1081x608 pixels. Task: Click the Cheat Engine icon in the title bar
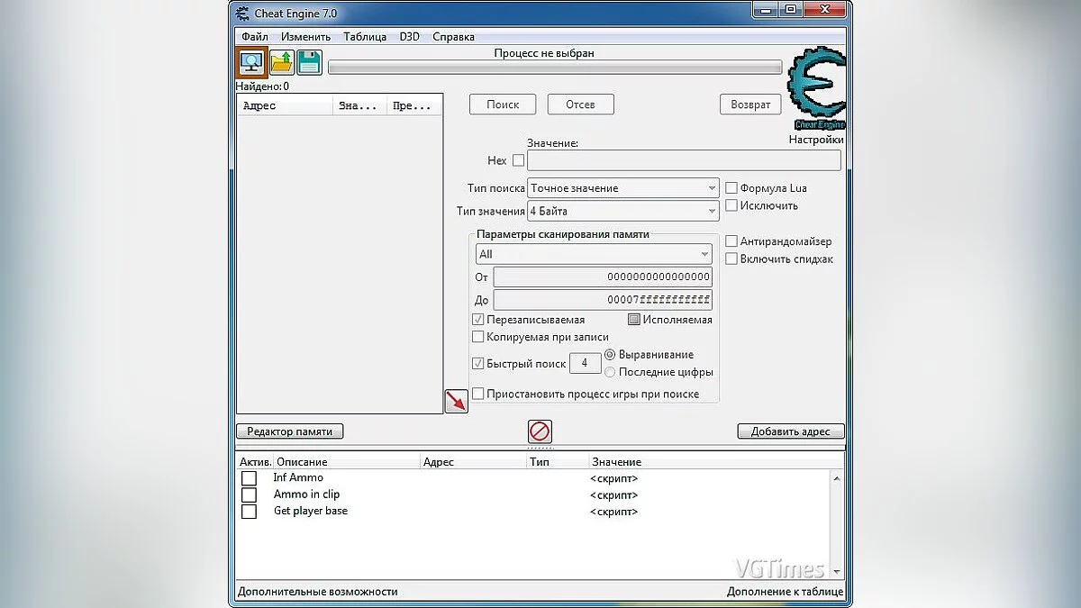(241, 13)
